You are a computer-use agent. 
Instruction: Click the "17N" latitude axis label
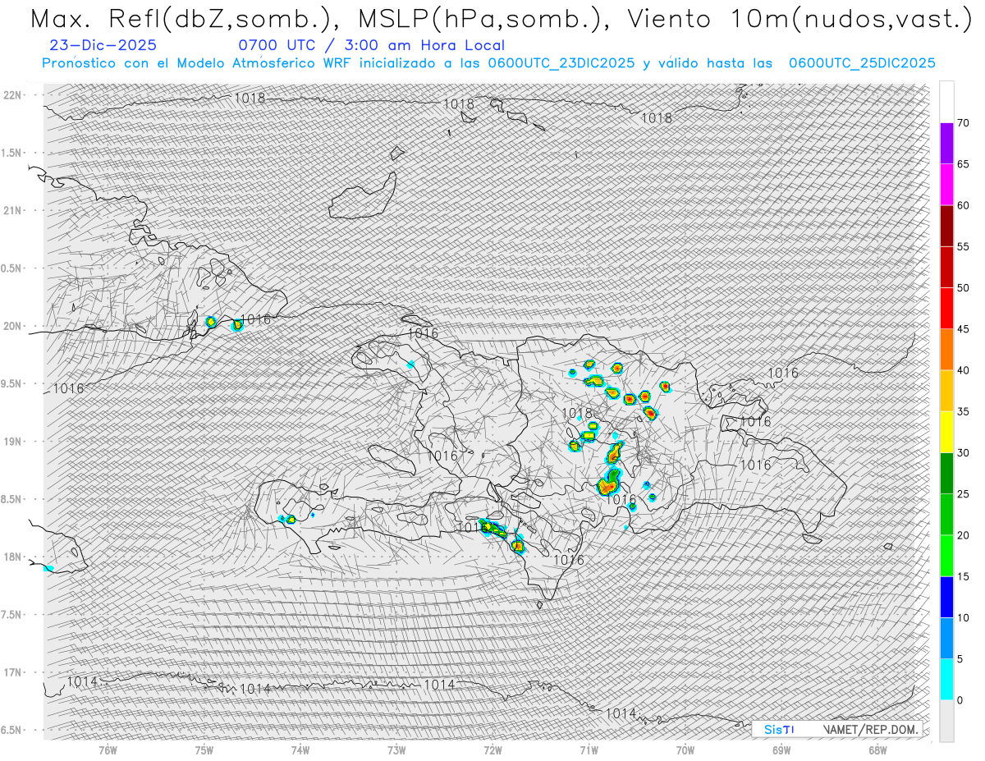14,672
